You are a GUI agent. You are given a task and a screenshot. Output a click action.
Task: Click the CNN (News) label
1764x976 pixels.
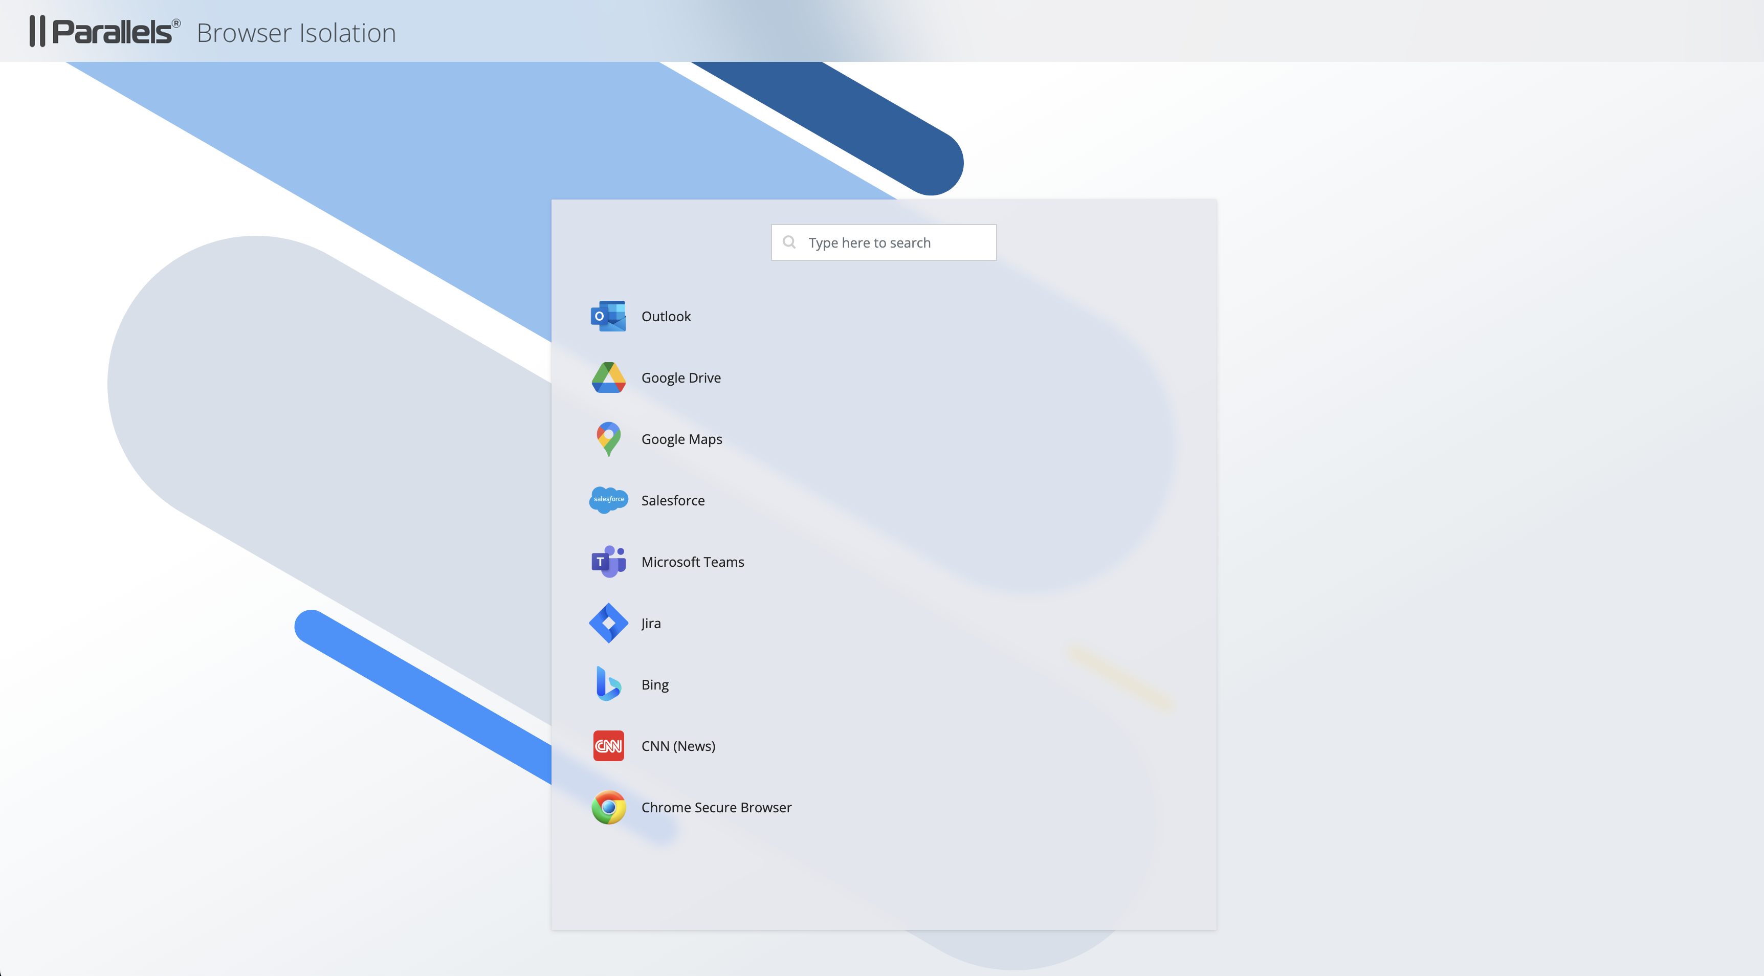click(x=678, y=746)
